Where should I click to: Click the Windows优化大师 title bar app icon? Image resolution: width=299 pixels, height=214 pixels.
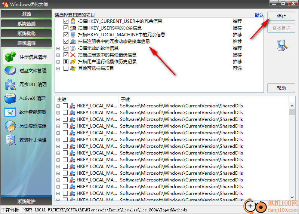(x=5, y=4)
